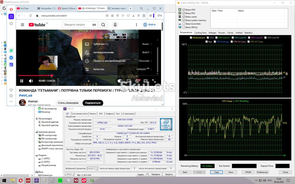Open Preferences in System Stability Test

pyautogui.click(x=262, y=172)
